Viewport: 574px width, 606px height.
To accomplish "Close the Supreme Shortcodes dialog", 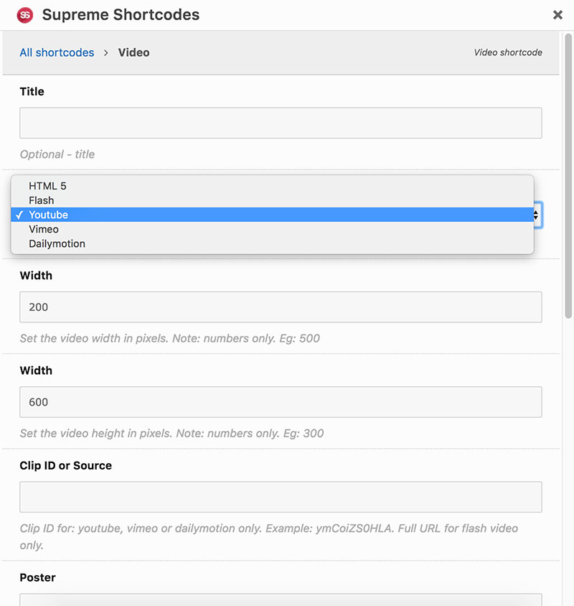I will (557, 14).
